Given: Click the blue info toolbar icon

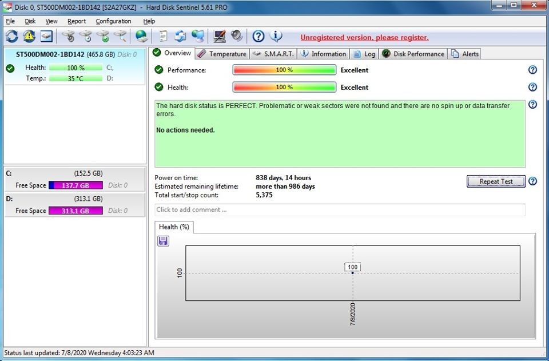Looking at the screenshot, I should tap(276, 36).
